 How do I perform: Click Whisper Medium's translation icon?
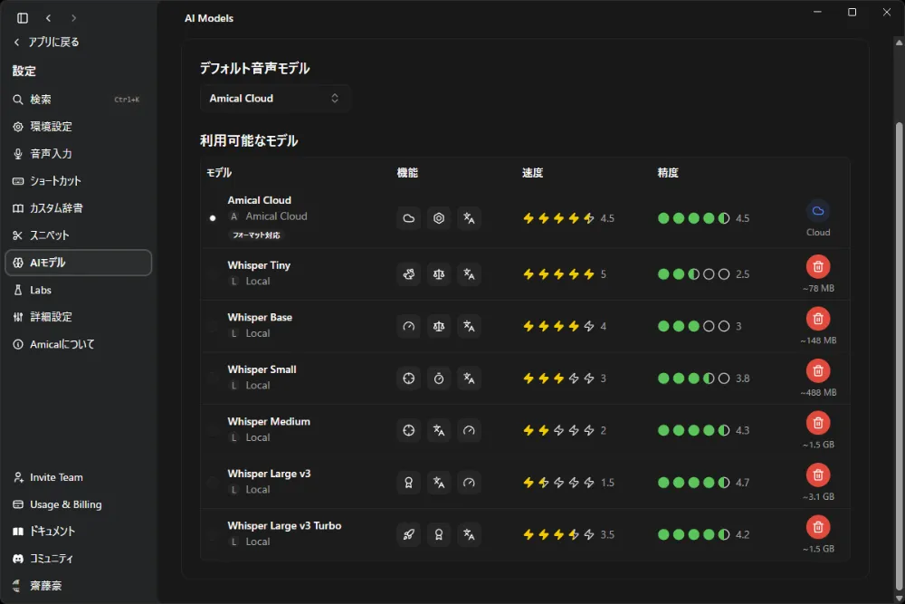tap(439, 430)
